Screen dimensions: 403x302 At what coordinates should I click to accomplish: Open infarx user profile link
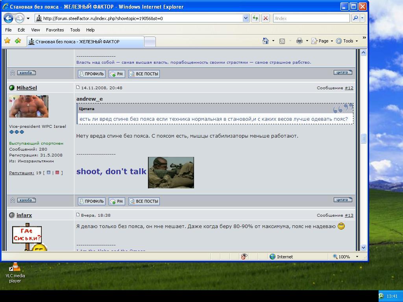coord(24,215)
